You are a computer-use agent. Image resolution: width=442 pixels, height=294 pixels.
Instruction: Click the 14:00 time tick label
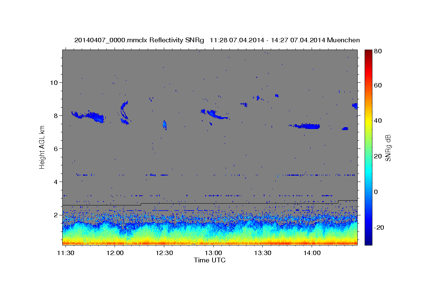click(312, 253)
